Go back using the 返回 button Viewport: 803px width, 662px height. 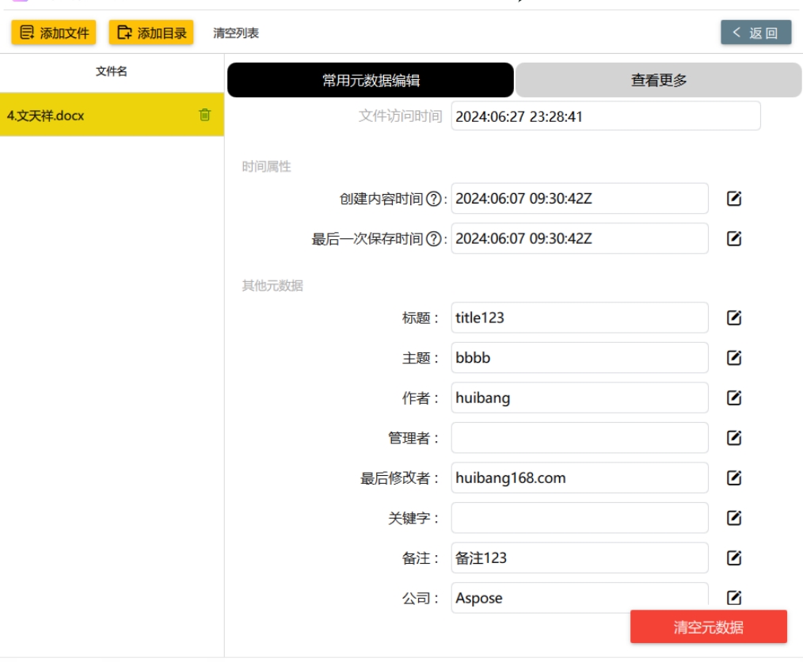point(756,32)
